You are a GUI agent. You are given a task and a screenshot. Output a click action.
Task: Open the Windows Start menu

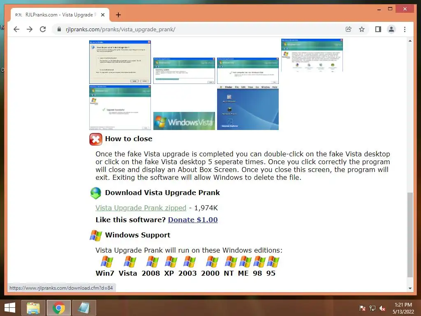10,308
